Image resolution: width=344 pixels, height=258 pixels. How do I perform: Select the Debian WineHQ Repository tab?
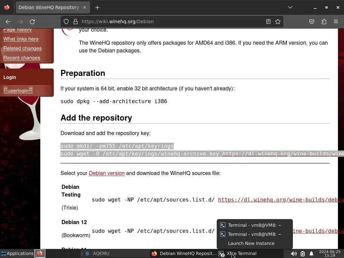53,7
